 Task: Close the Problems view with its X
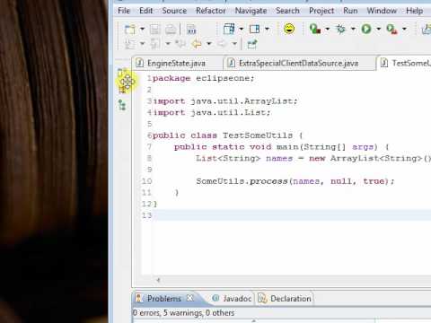(x=189, y=298)
